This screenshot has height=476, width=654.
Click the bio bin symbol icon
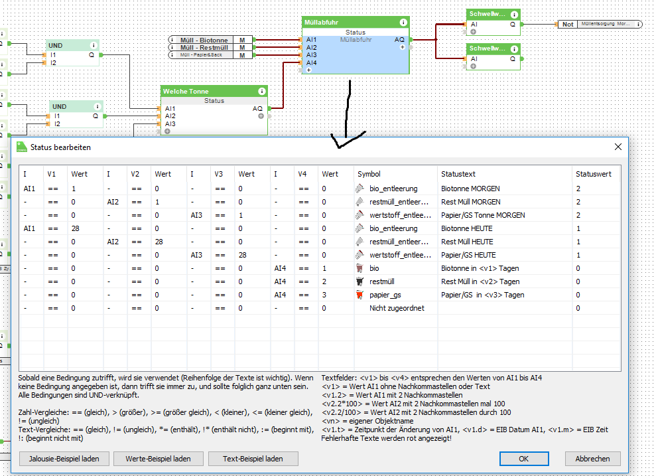(360, 268)
